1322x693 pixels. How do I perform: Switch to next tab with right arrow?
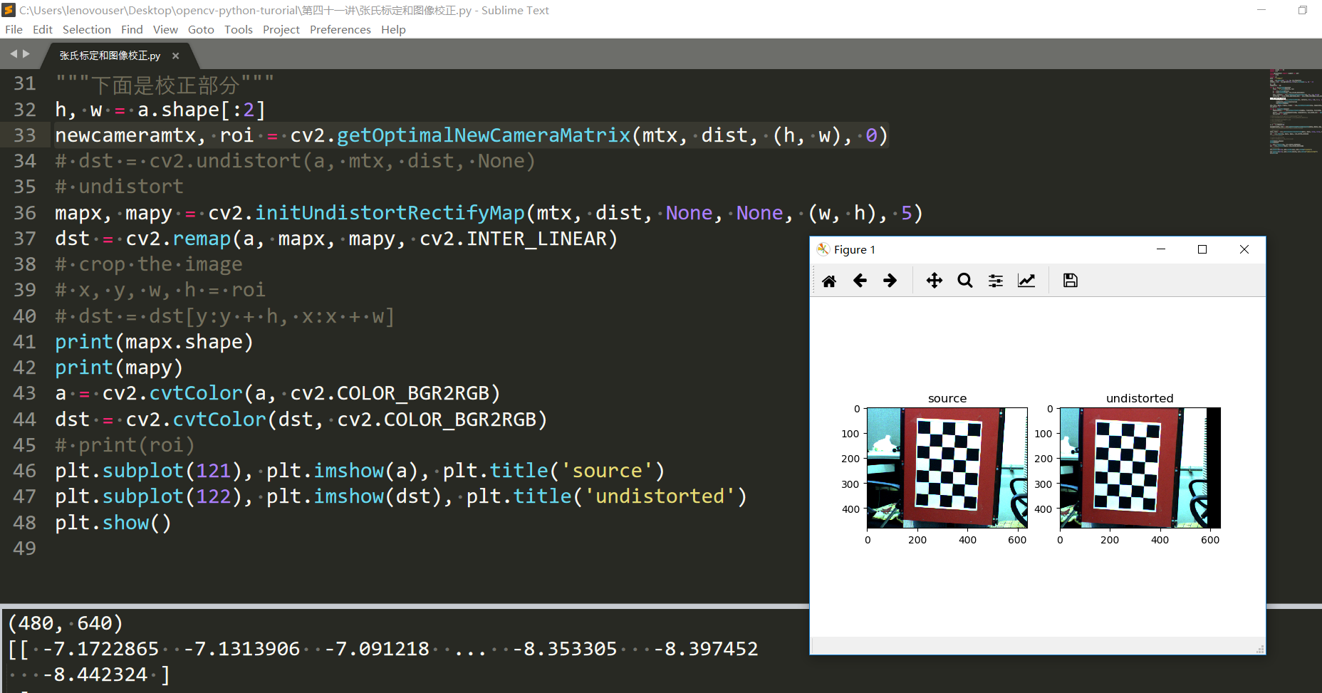[26, 53]
